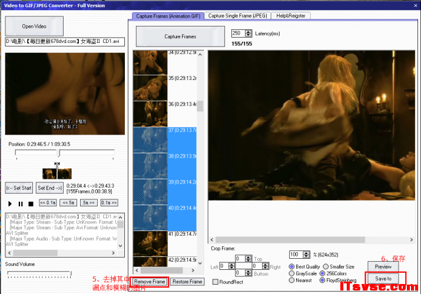
Task: Choose the GrayScale color option
Action: [x=291, y=273]
